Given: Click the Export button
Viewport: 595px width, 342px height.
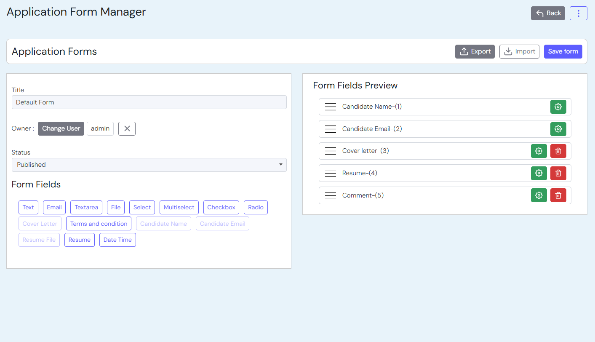Looking at the screenshot, I should click(x=475, y=51).
